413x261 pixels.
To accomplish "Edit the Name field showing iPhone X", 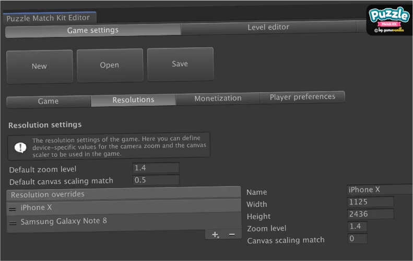I will (380, 190).
